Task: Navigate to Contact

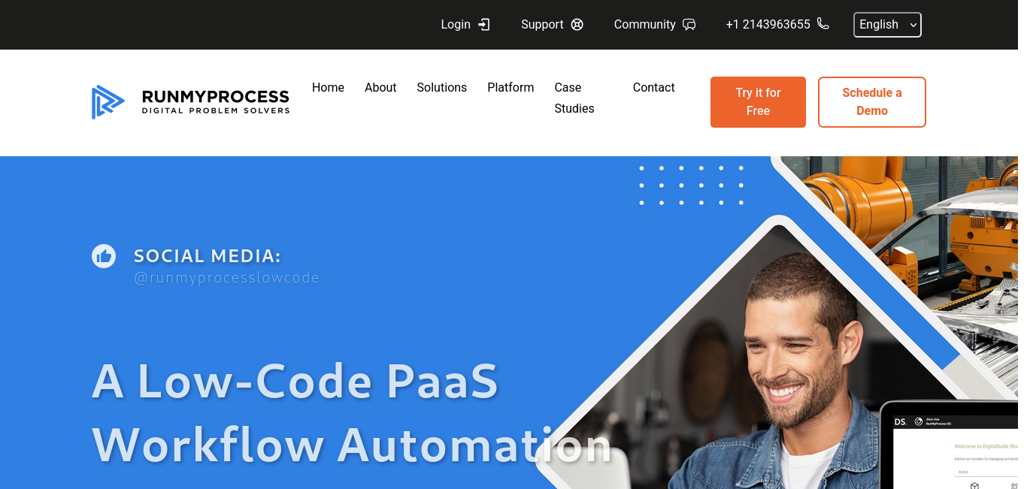Action: click(x=654, y=87)
